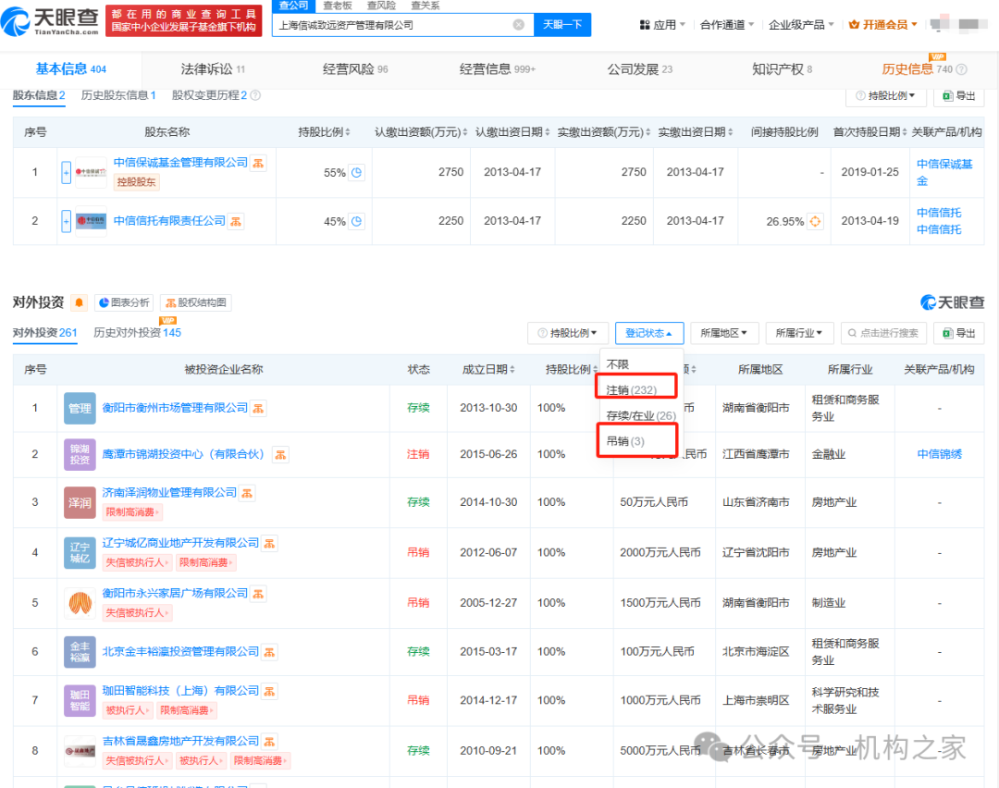The height and width of the screenshot is (788, 999).
Task: Open the 企业级产品 dropdown
Action: click(x=801, y=25)
